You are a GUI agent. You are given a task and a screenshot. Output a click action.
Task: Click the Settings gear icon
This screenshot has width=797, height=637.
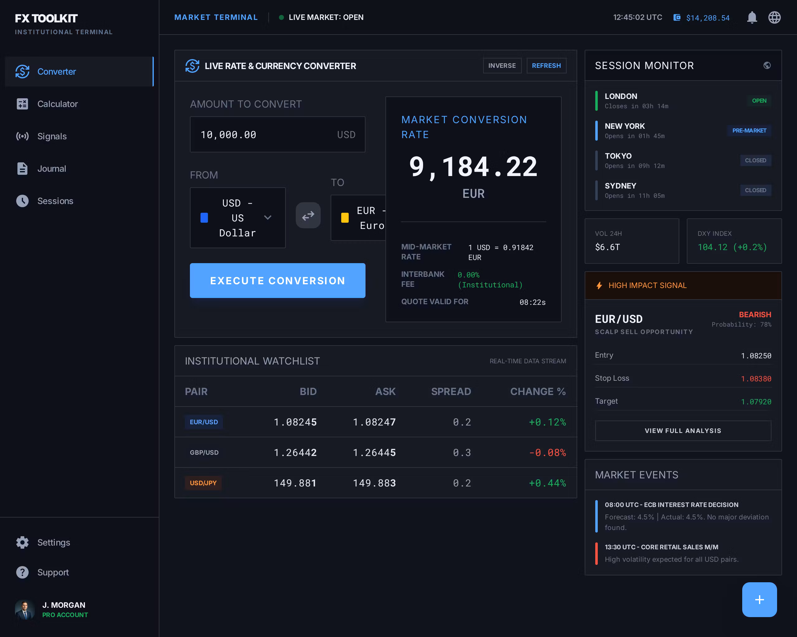22,542
